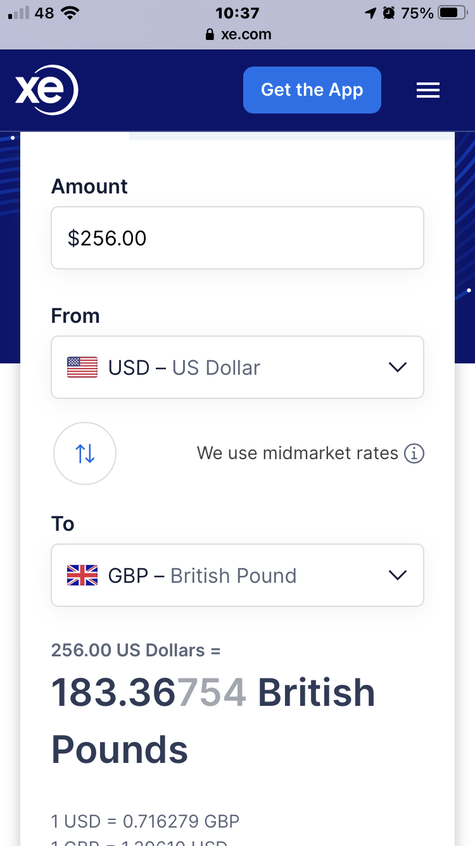Tap the battery icon in status bar

452,13
